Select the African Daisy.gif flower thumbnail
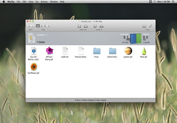The height and width of the screenshot is (123, 177). (x=49, y=51)
